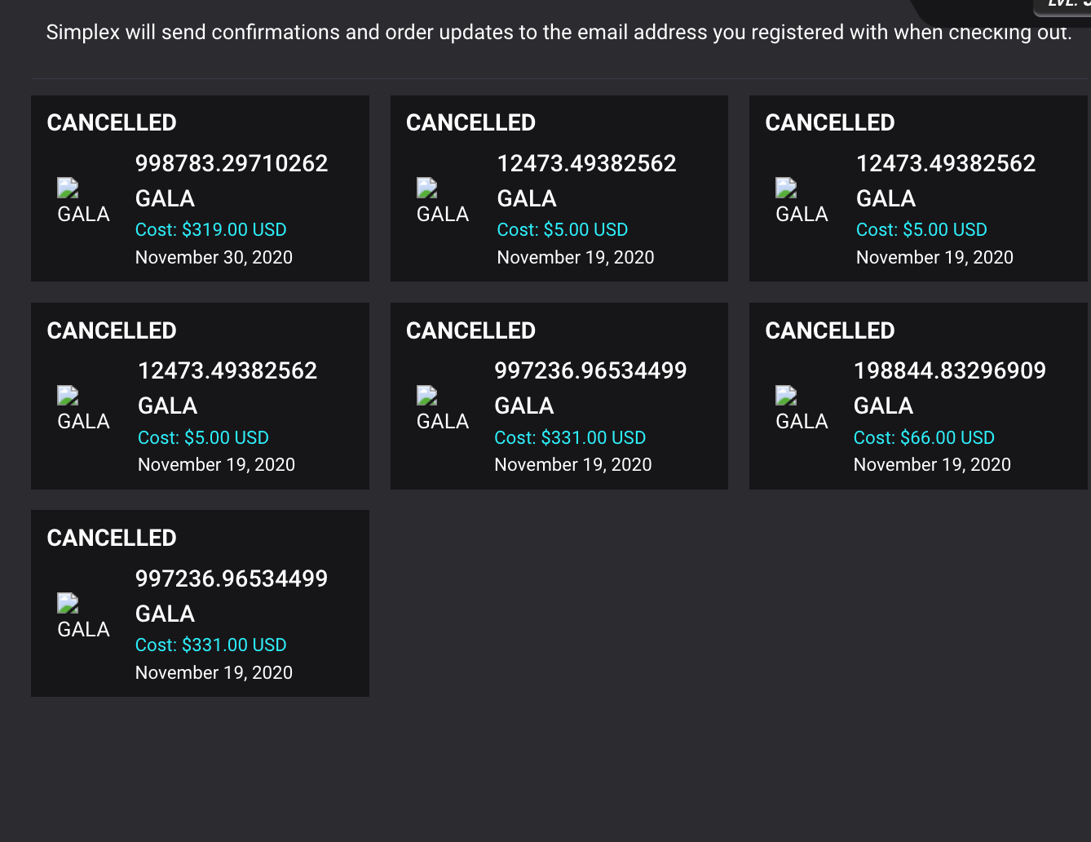Open the order costing $319.00 USD
This screenshot has height=842, width=1091.
200,188
